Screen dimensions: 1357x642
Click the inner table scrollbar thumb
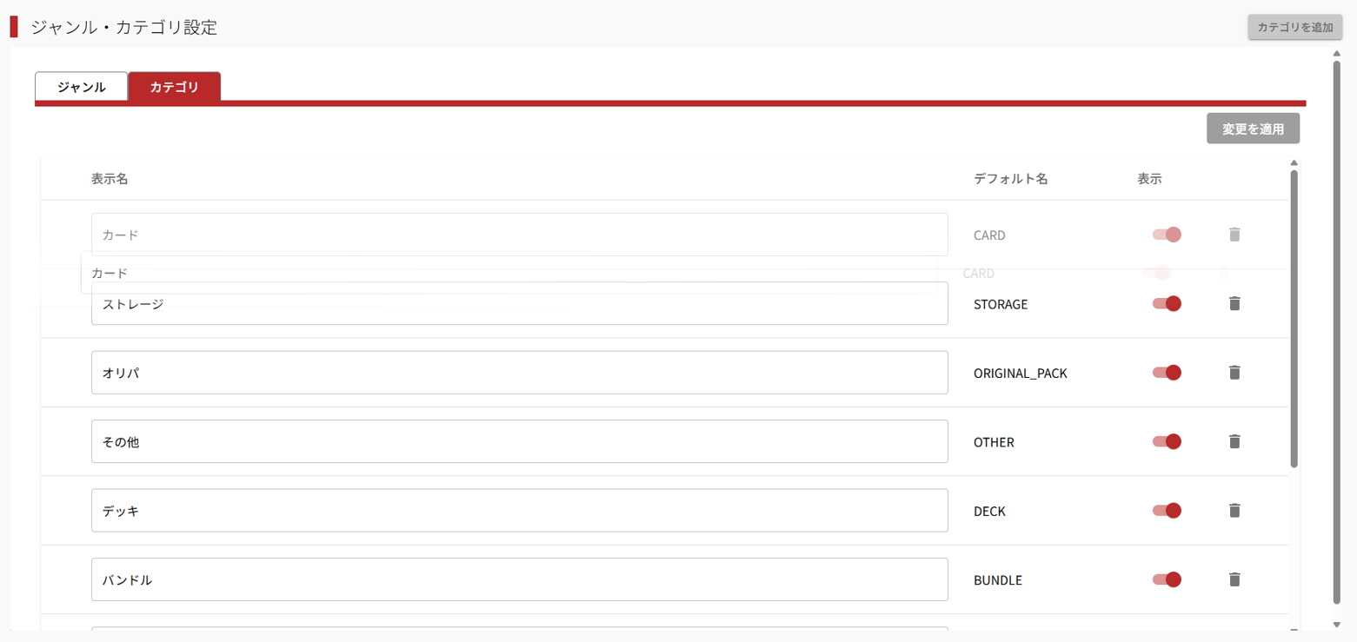pos(1294,319)
